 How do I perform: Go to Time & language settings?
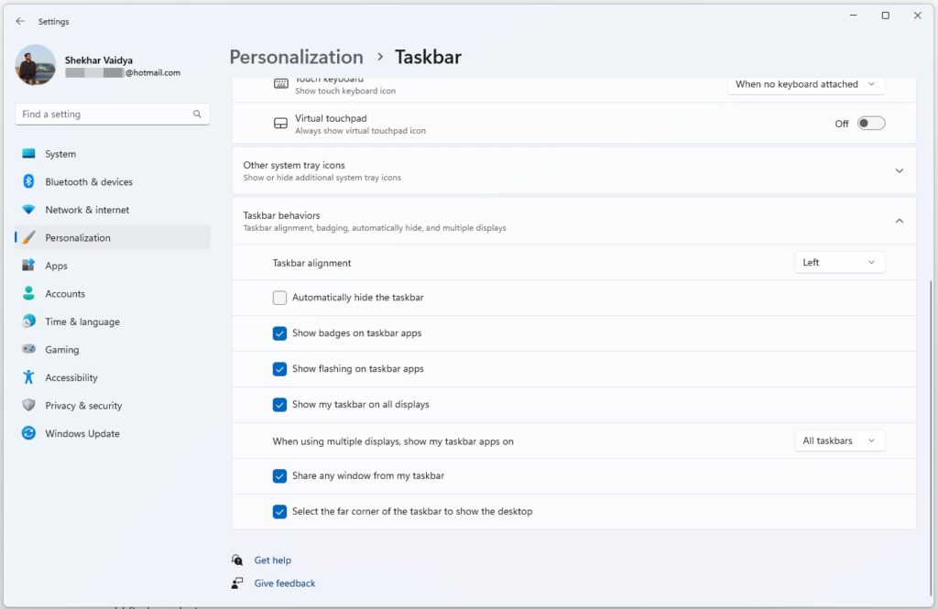coord(82,321)
